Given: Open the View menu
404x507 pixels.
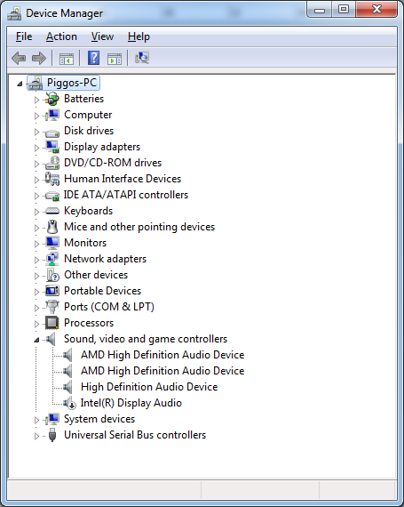Looking at the screenshot, I should click(102, 36).
